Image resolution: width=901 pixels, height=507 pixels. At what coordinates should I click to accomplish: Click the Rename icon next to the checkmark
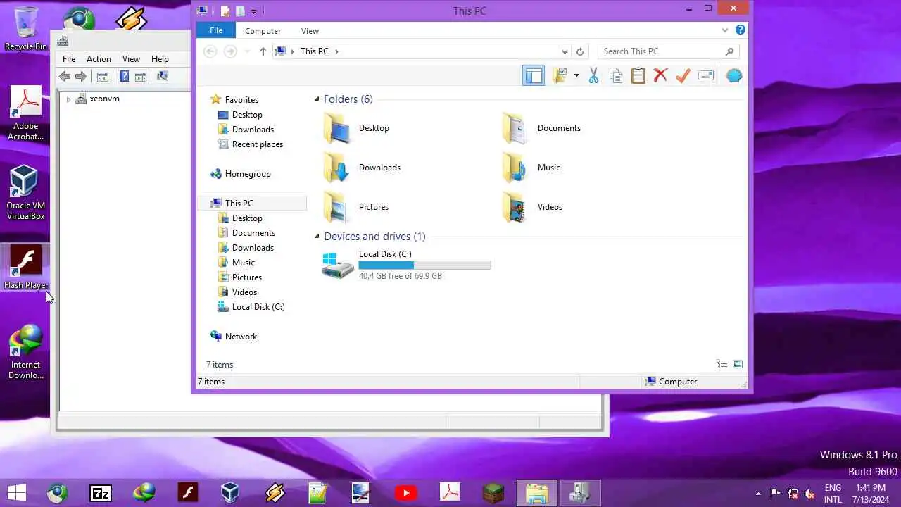tap(706, 76)
